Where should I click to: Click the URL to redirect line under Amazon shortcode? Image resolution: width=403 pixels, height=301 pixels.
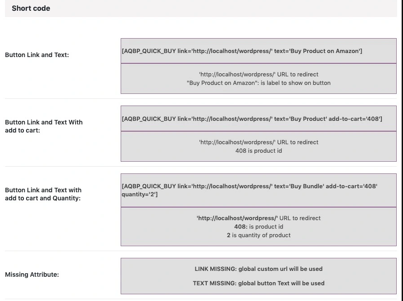pos(258,74)
